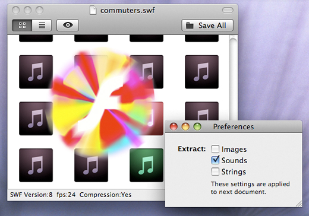Click 'These settings are applied' note text
309x216 pixels.
tap(250, 184)
